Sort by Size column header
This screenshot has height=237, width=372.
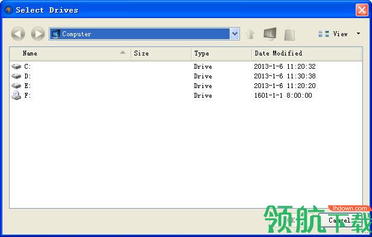click(x=162, y=54)
